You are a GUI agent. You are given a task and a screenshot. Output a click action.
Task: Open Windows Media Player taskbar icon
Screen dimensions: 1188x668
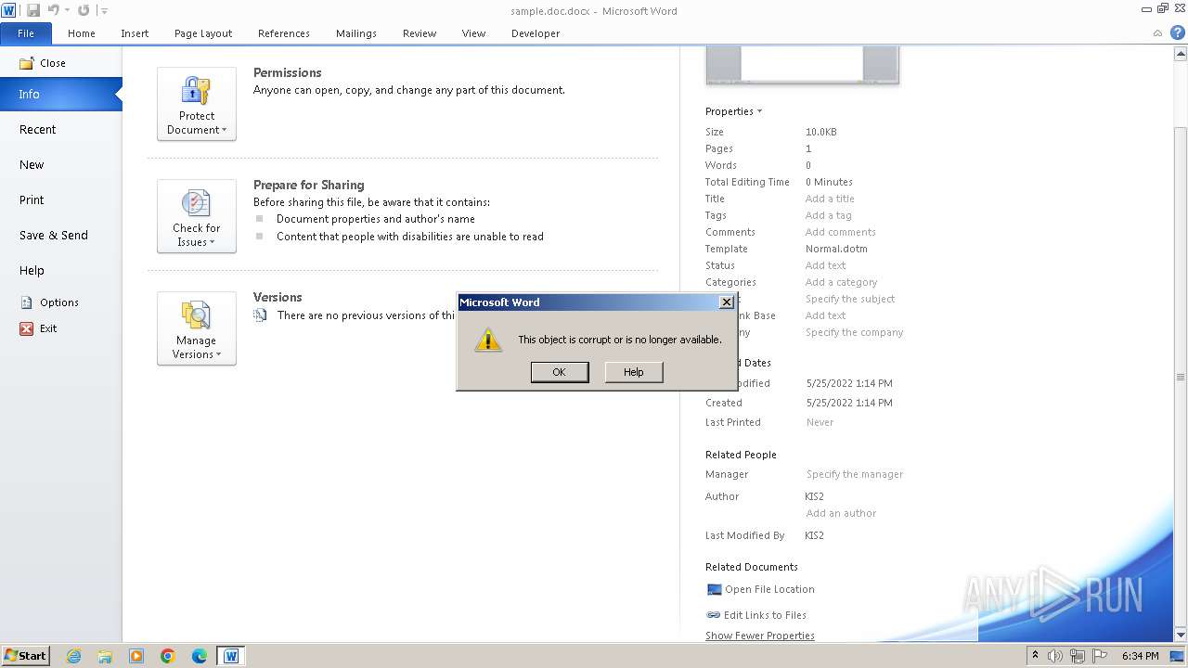[x=136, y=656]
